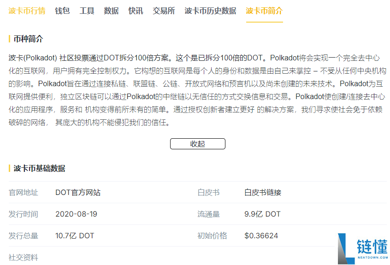Select the 波卡币简介 tab
The image size is (390, 265).
pos(265,11)
